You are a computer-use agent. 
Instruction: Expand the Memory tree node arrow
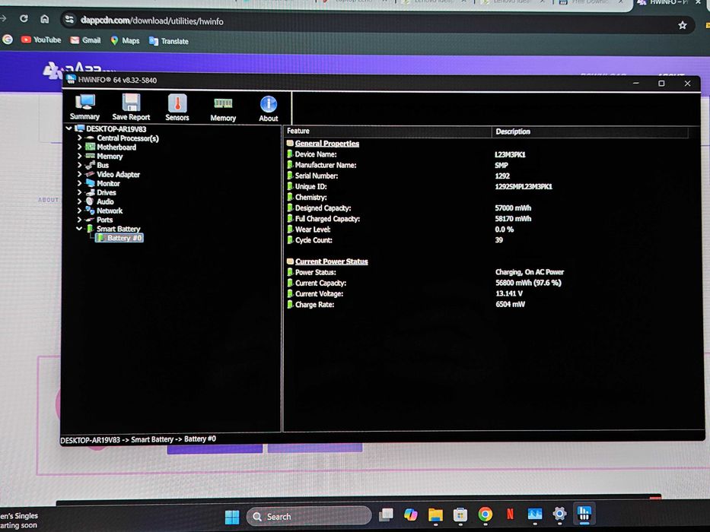pyautogui.click(x=80, y=156)
